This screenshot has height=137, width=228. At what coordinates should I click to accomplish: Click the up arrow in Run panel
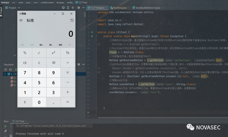(x=11, y=126)
